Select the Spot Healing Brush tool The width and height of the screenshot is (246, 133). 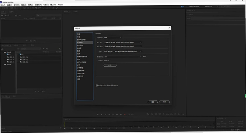(x=57, y=8)
